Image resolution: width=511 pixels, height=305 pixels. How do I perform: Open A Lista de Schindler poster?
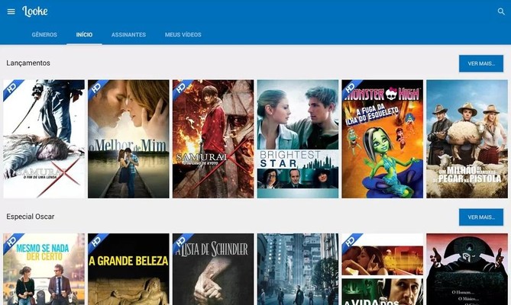click(213, 269)
